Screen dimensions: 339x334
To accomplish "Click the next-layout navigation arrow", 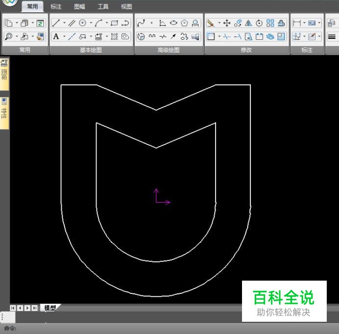I will pyautogui.click(x=27, y=308).
